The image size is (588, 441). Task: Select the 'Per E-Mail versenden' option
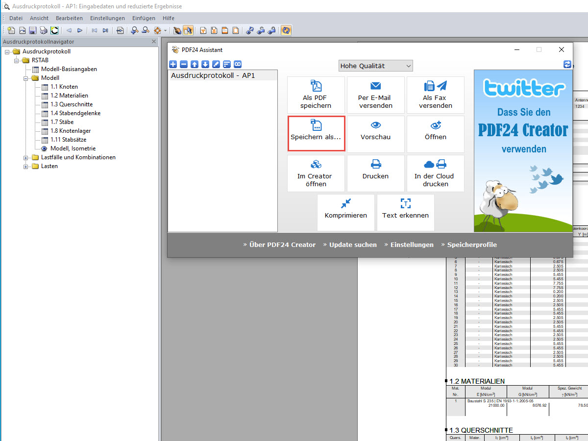375,95
